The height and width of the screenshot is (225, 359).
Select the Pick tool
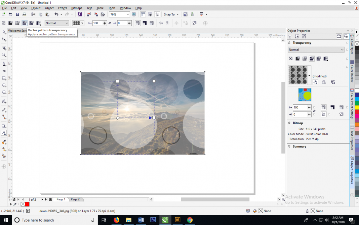(x=4, y=32)
